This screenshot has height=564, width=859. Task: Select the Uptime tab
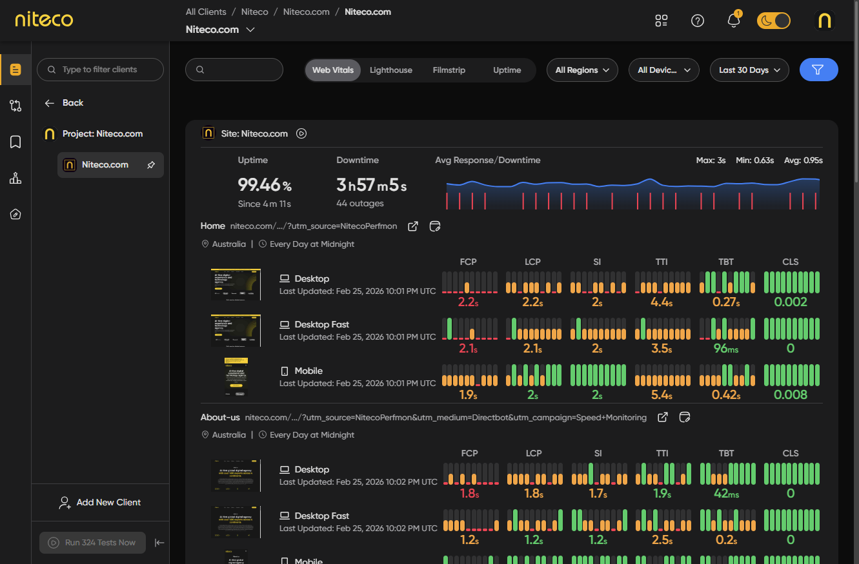click(x=507, y=70)
